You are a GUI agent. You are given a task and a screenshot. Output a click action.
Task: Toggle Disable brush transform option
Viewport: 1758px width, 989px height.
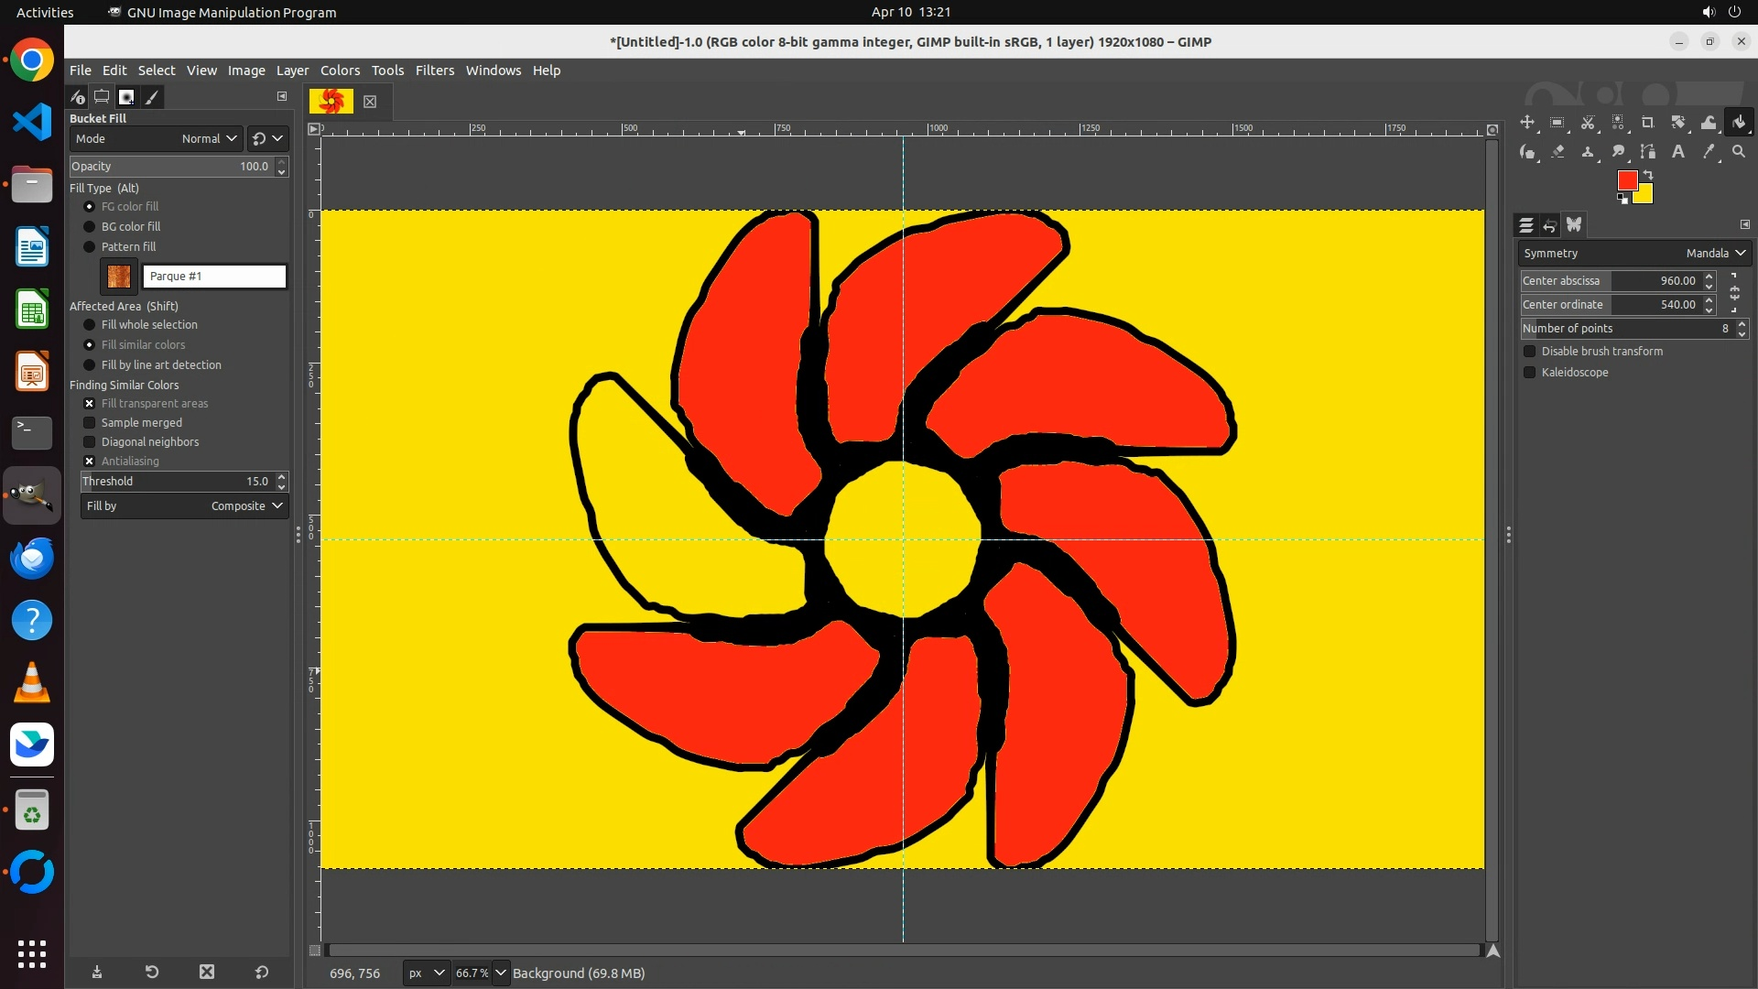[1529, 352]
